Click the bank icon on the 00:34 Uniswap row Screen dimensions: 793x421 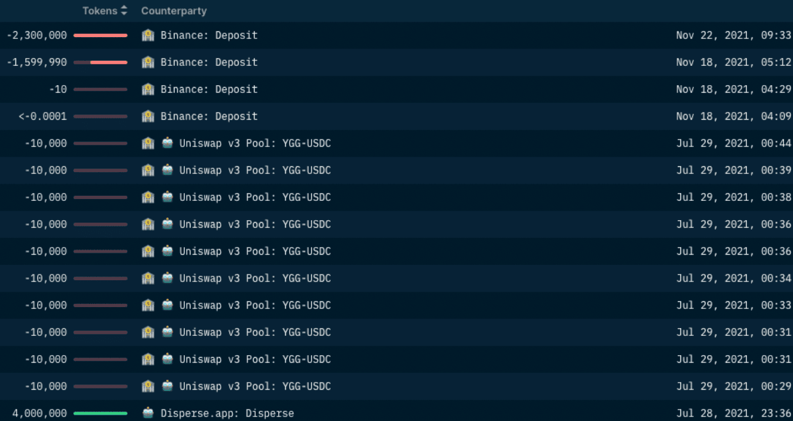point(148,278)
